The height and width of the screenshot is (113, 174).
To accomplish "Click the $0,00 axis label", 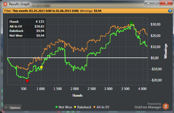I will pyautogui.click(x=155, y=58).
